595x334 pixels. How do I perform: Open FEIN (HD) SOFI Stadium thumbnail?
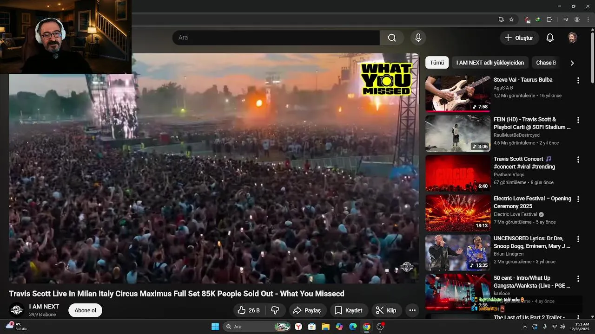tap(458, 134)
